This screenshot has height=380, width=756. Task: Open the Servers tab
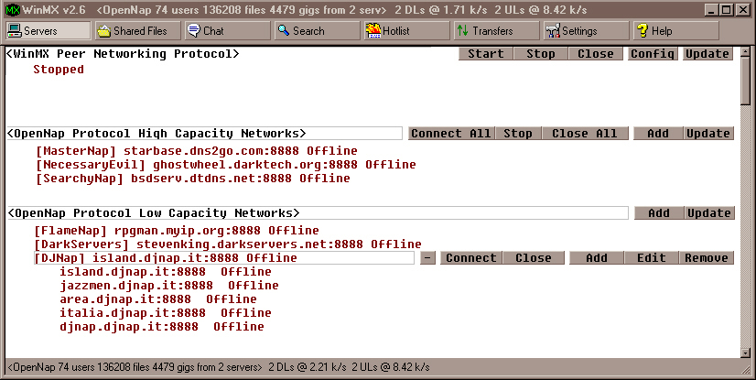[48, 31]
